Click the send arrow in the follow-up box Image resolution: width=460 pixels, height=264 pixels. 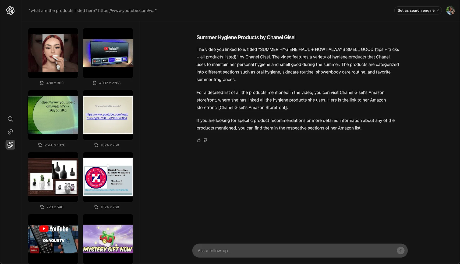coord(400,250)
